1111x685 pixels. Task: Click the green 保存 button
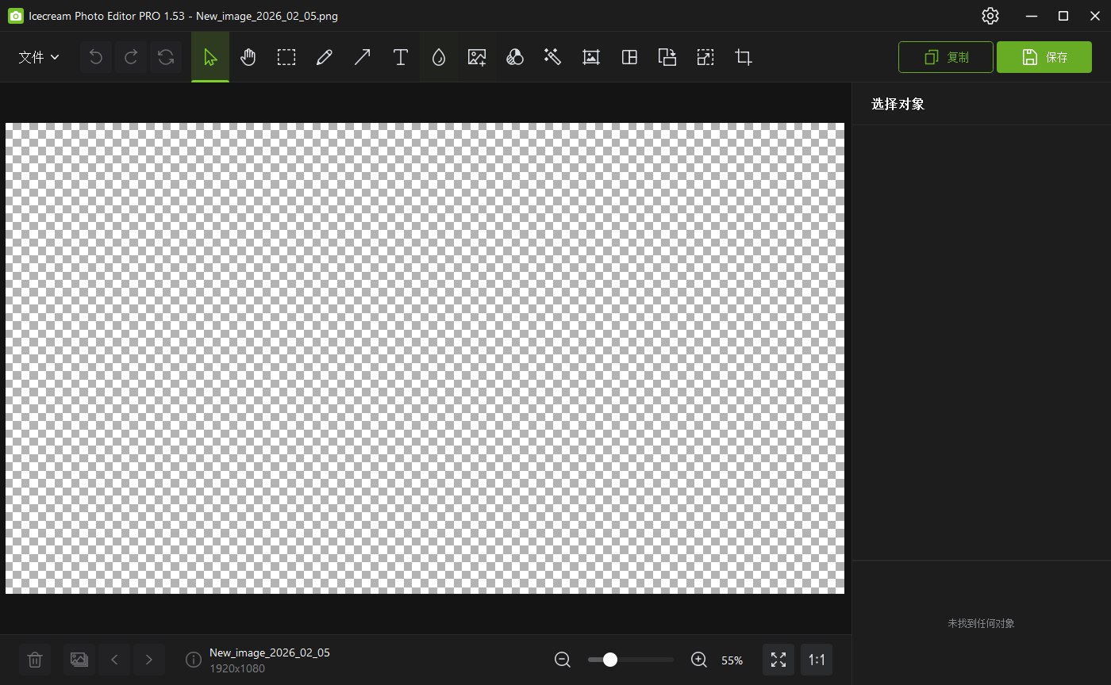click(x=1044, y=57)
